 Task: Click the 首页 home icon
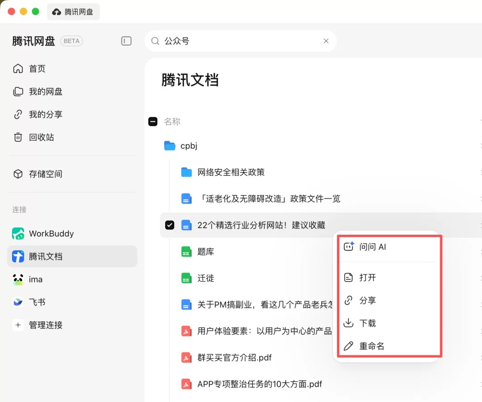(x=18, y=69)
